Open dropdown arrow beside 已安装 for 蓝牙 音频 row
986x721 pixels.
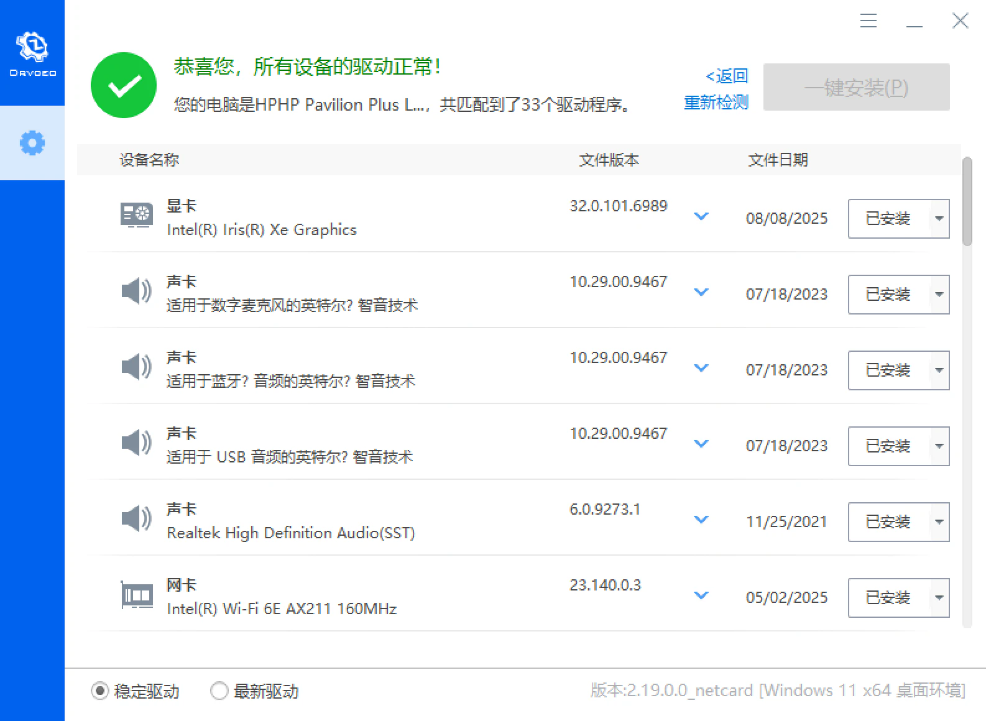point(939,370)
